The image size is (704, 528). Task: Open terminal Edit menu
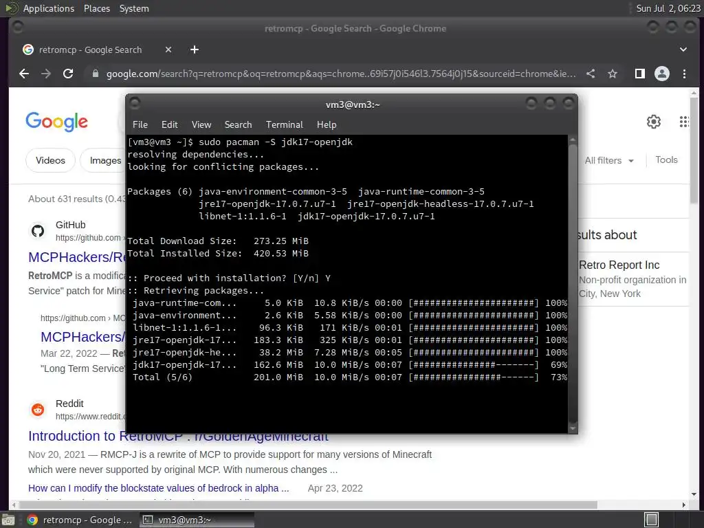click(169, 124)
